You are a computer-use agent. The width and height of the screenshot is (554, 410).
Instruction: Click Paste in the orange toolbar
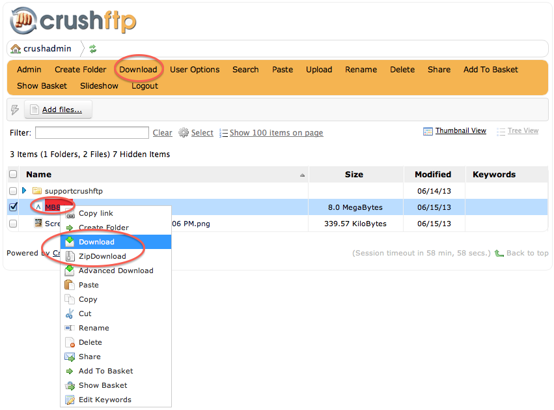pyautogui.click(x=283, y=70)
